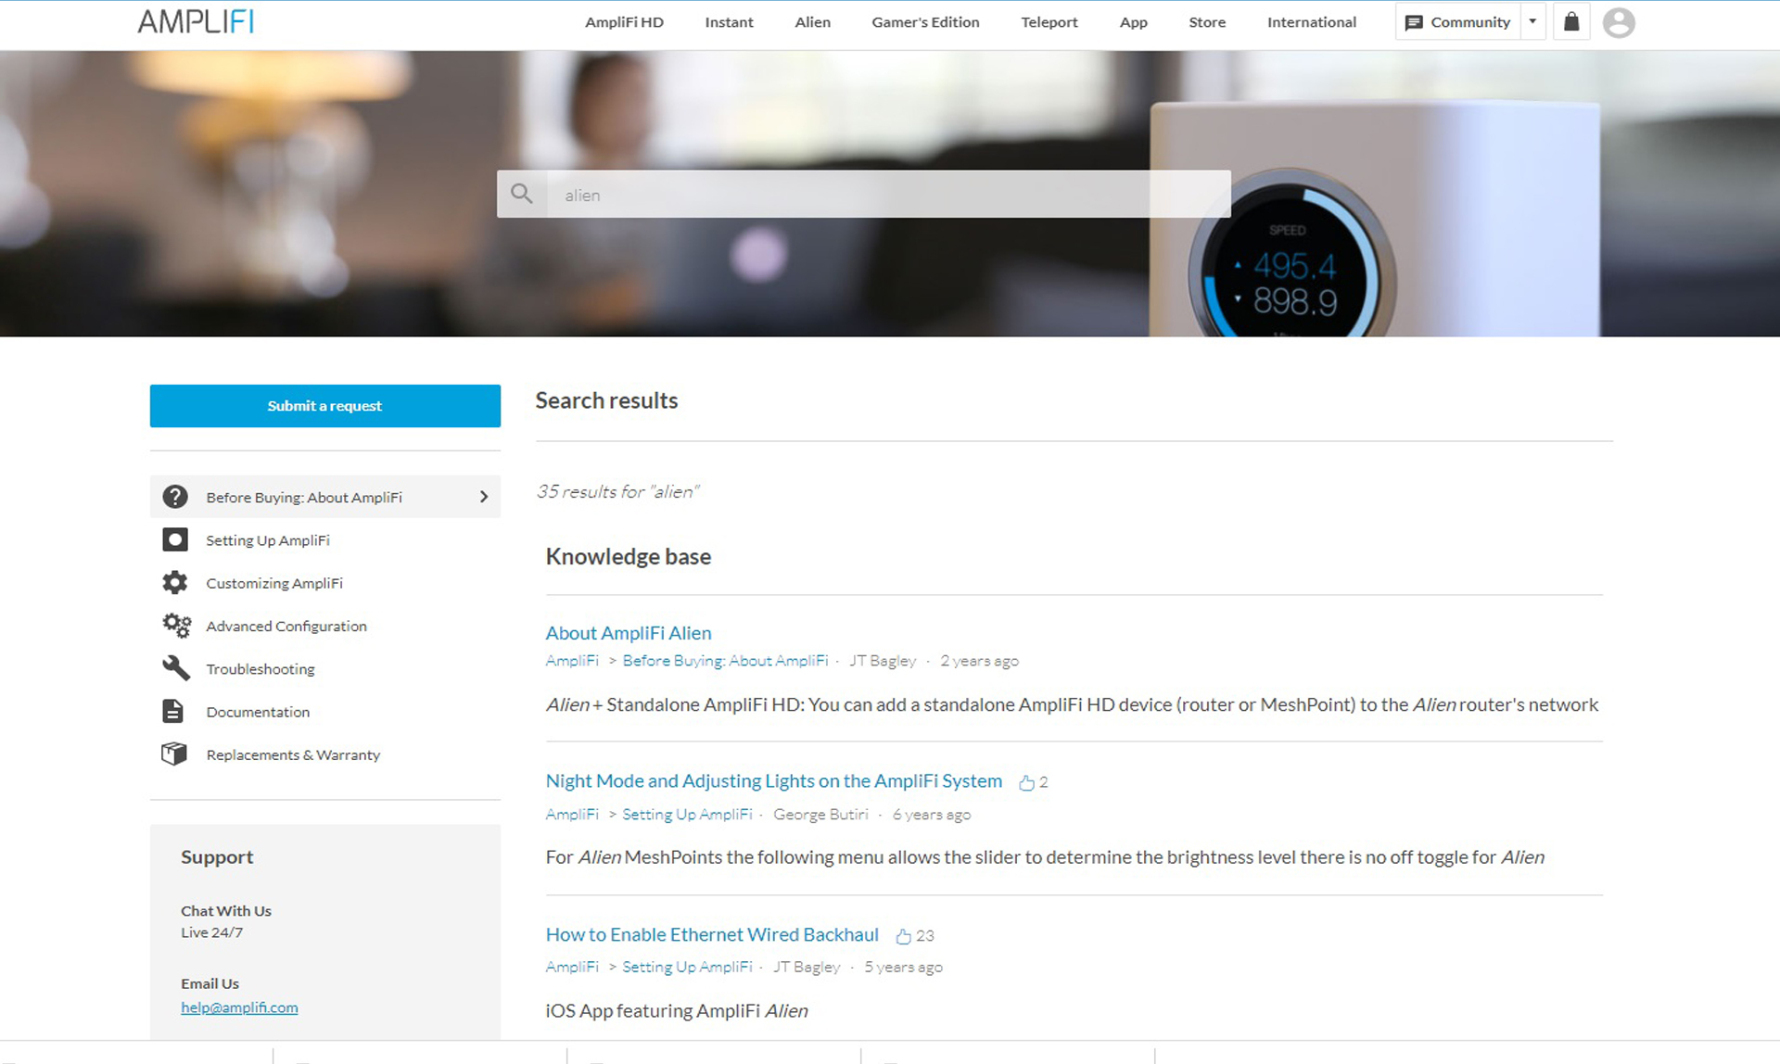The height and width of the screenshot is (1064, 1780).
Task: Open the Alien navigation item
Action: click(812, 22)
